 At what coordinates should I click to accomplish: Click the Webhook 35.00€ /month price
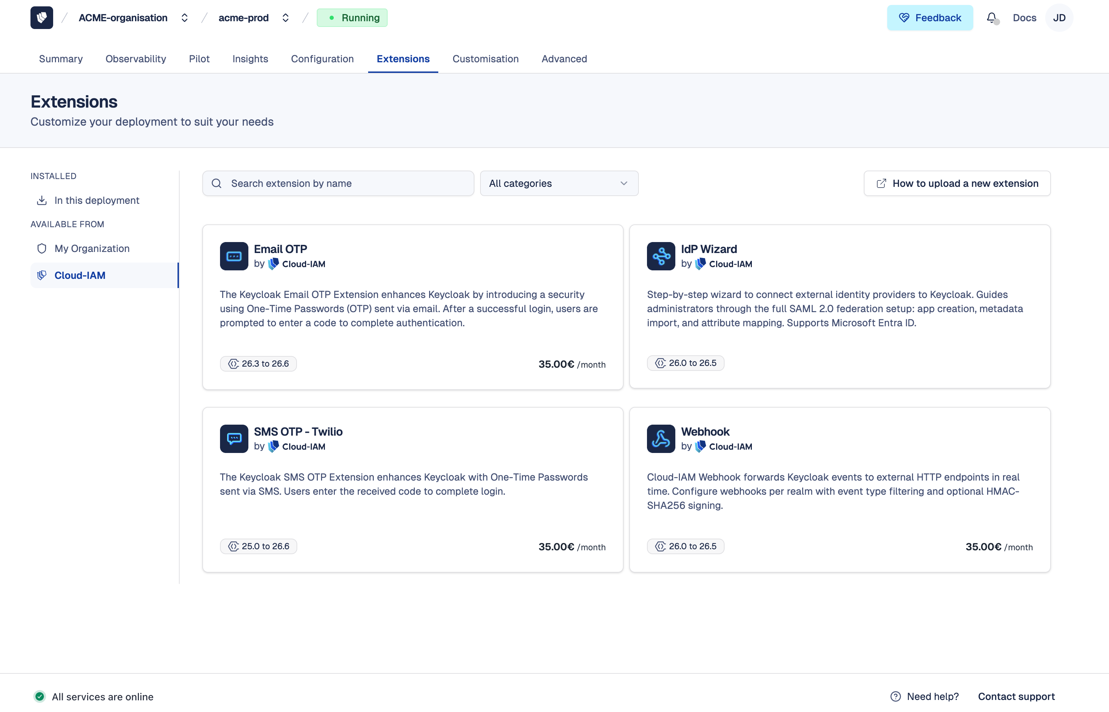pyautogui.click(x=999, y=547)
